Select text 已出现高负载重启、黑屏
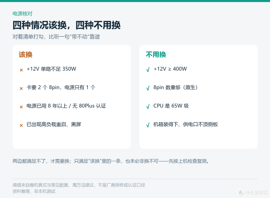 coord(54,124)
